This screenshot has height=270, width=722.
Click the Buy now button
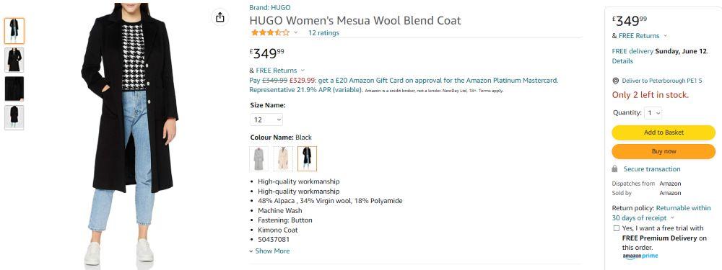664,151
